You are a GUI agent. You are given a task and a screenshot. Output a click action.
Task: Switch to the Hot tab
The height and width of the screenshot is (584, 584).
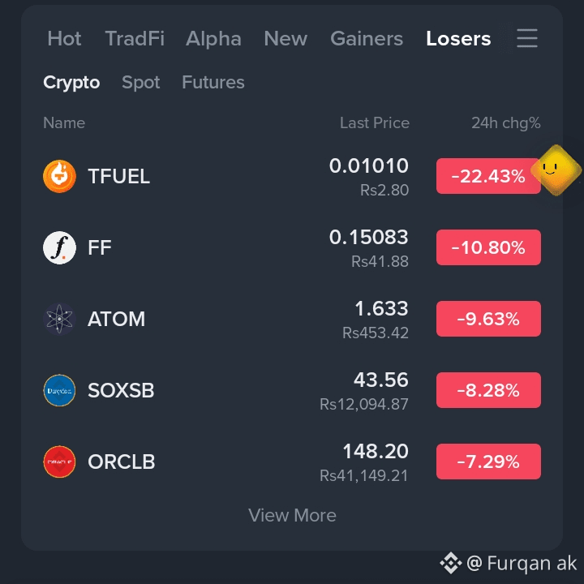pyautogui.click(x=64, y=38)
